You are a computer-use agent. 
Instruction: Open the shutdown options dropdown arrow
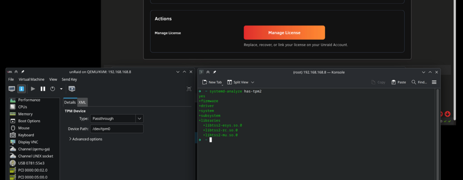tap(61, 89)
